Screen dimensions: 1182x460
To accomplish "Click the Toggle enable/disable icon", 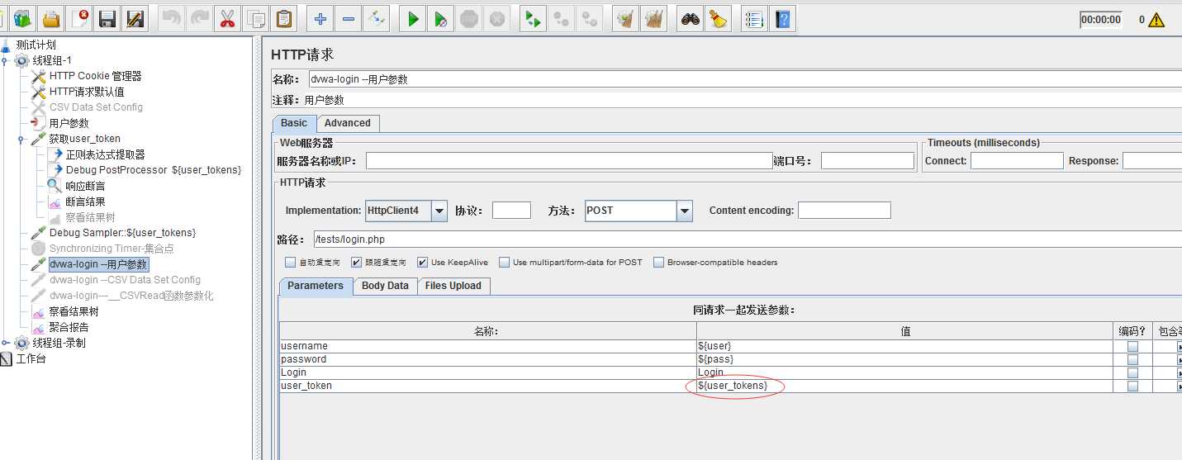I will (x=377, y=18).
